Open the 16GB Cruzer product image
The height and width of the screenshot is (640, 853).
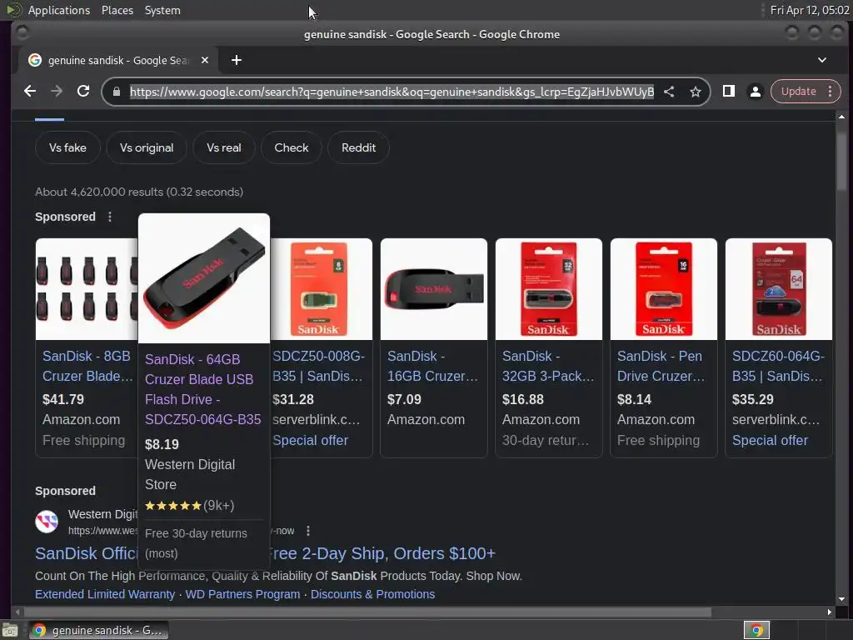[433, 289]
